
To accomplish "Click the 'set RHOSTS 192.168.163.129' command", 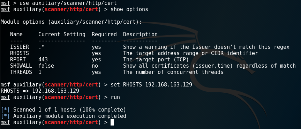I will pos(151,85).
